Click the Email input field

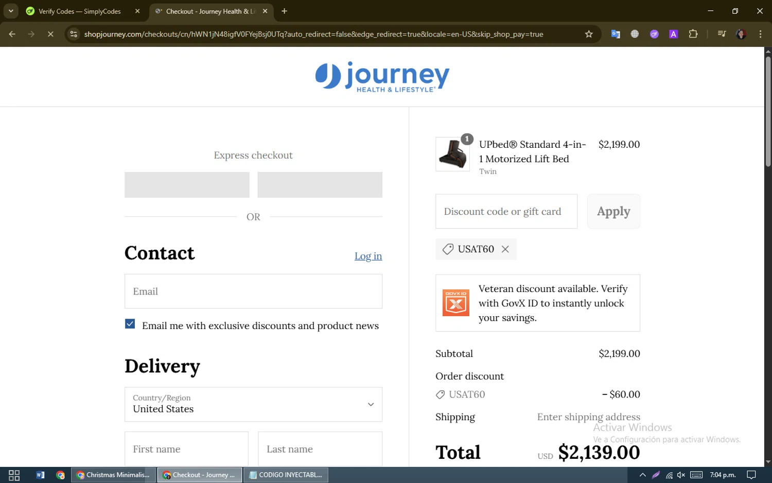253,291
